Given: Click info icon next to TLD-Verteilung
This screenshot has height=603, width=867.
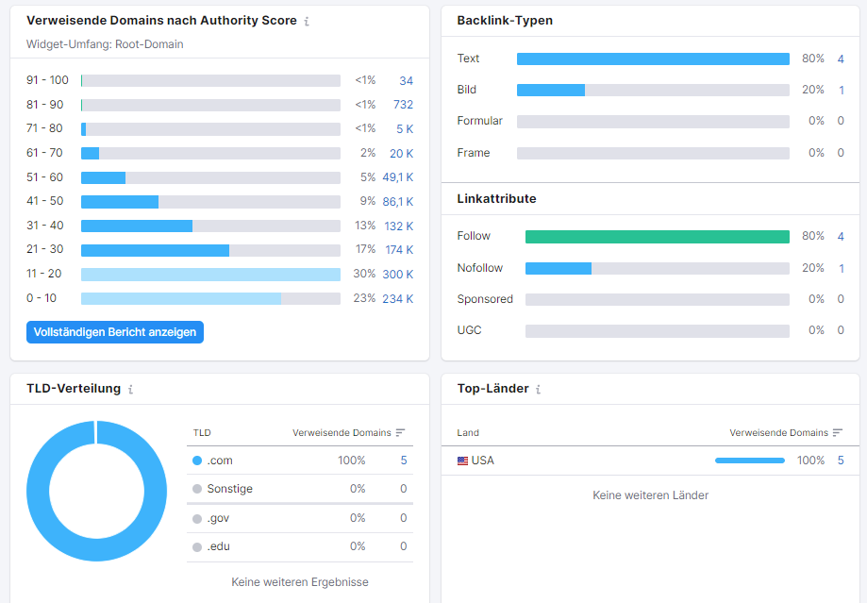Looking at the screenshot, I should (130, 389).
